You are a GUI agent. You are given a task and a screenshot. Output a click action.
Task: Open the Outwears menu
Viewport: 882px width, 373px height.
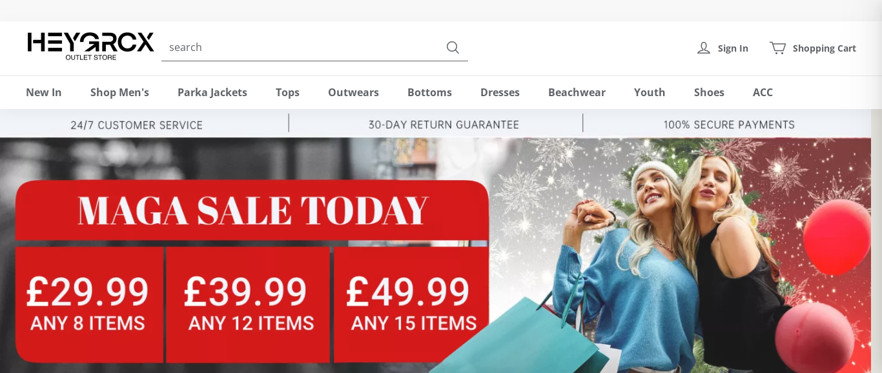coord(353,92)
